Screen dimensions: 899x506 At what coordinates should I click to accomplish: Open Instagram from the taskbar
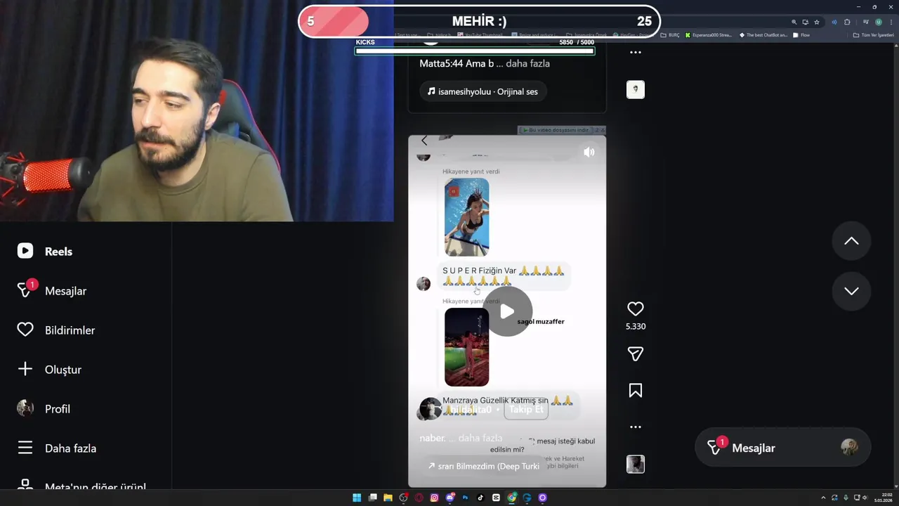[x=434, y=498]
